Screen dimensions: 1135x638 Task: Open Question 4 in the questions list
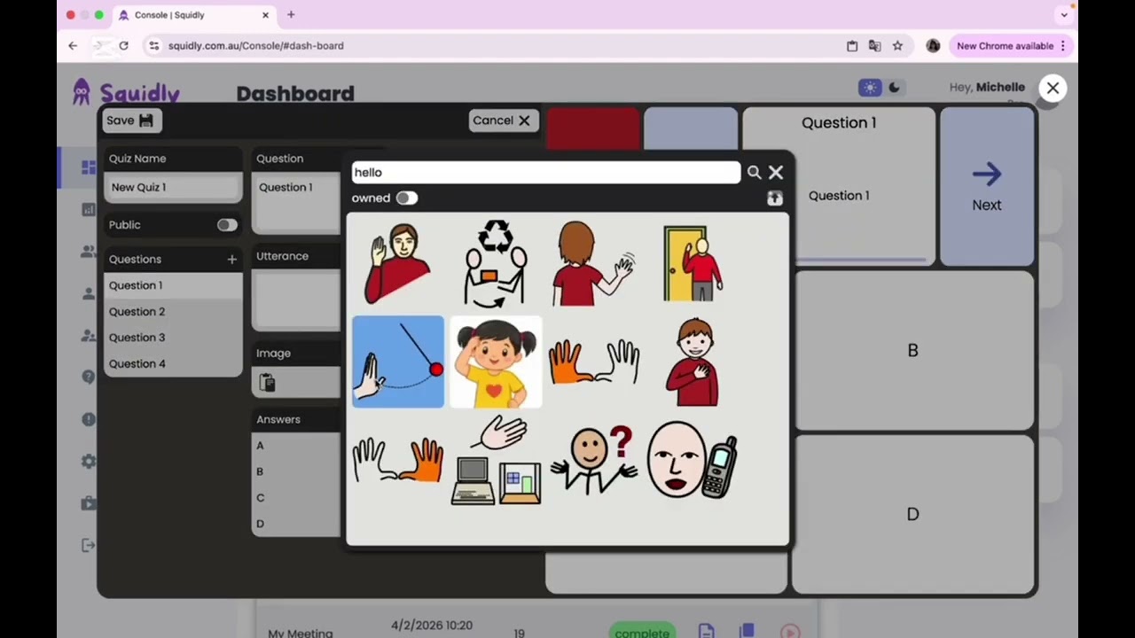pyautogui.click(x=173, y=364)
